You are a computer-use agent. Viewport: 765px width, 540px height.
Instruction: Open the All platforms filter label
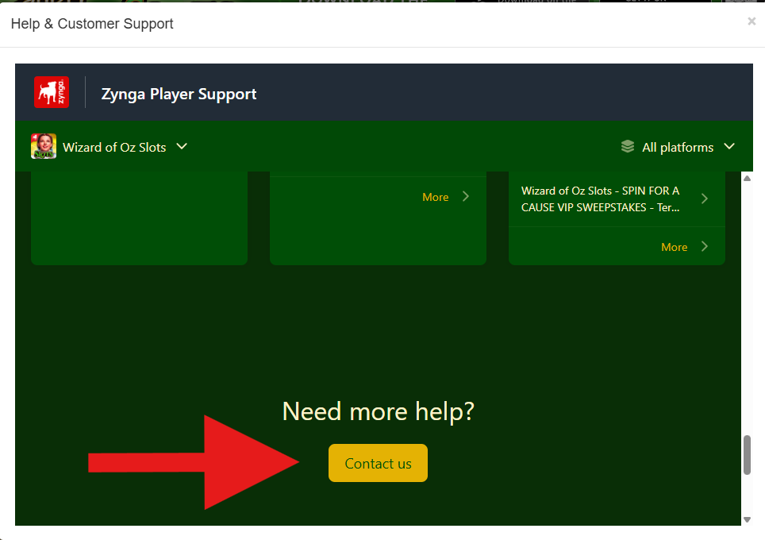pos(677,147)
